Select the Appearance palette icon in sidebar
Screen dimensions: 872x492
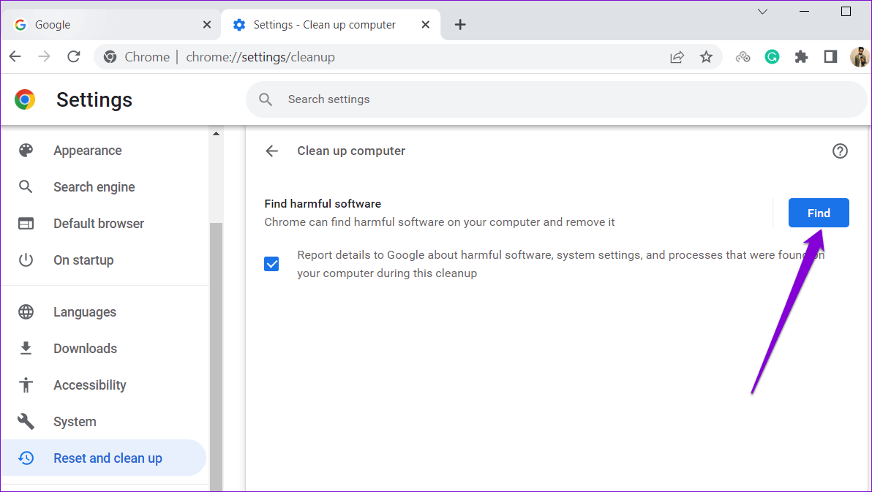pos(26,150)
